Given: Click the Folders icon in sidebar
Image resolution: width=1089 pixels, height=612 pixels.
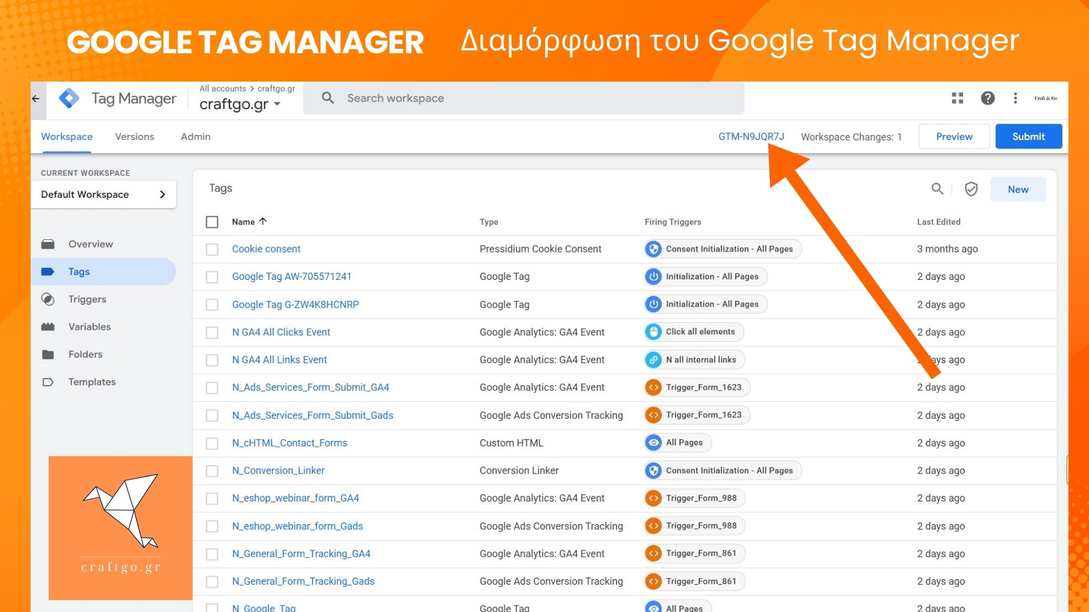Looking at the screenshot, I should pyautogui.click(x=48, y=355).
